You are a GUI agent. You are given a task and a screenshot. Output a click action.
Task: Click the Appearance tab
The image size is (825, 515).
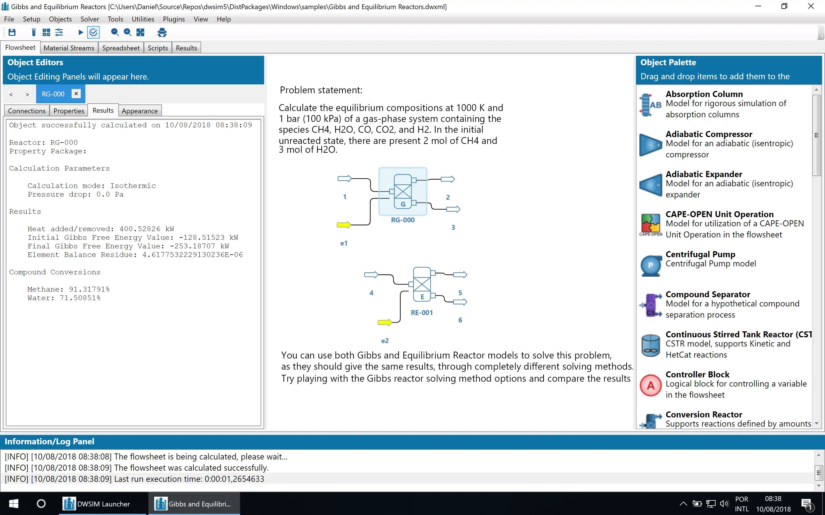(139, 110)
